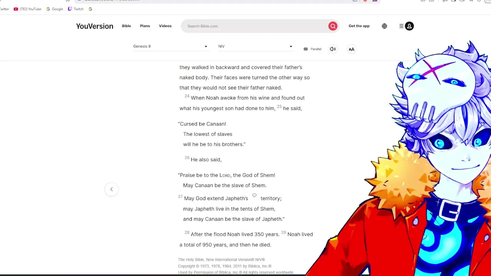Image resolution: width=491 pixels, height=276 pixels.
Task: Click "may Japheth live in the tents of Shem,"
Action: click(229, 209)
